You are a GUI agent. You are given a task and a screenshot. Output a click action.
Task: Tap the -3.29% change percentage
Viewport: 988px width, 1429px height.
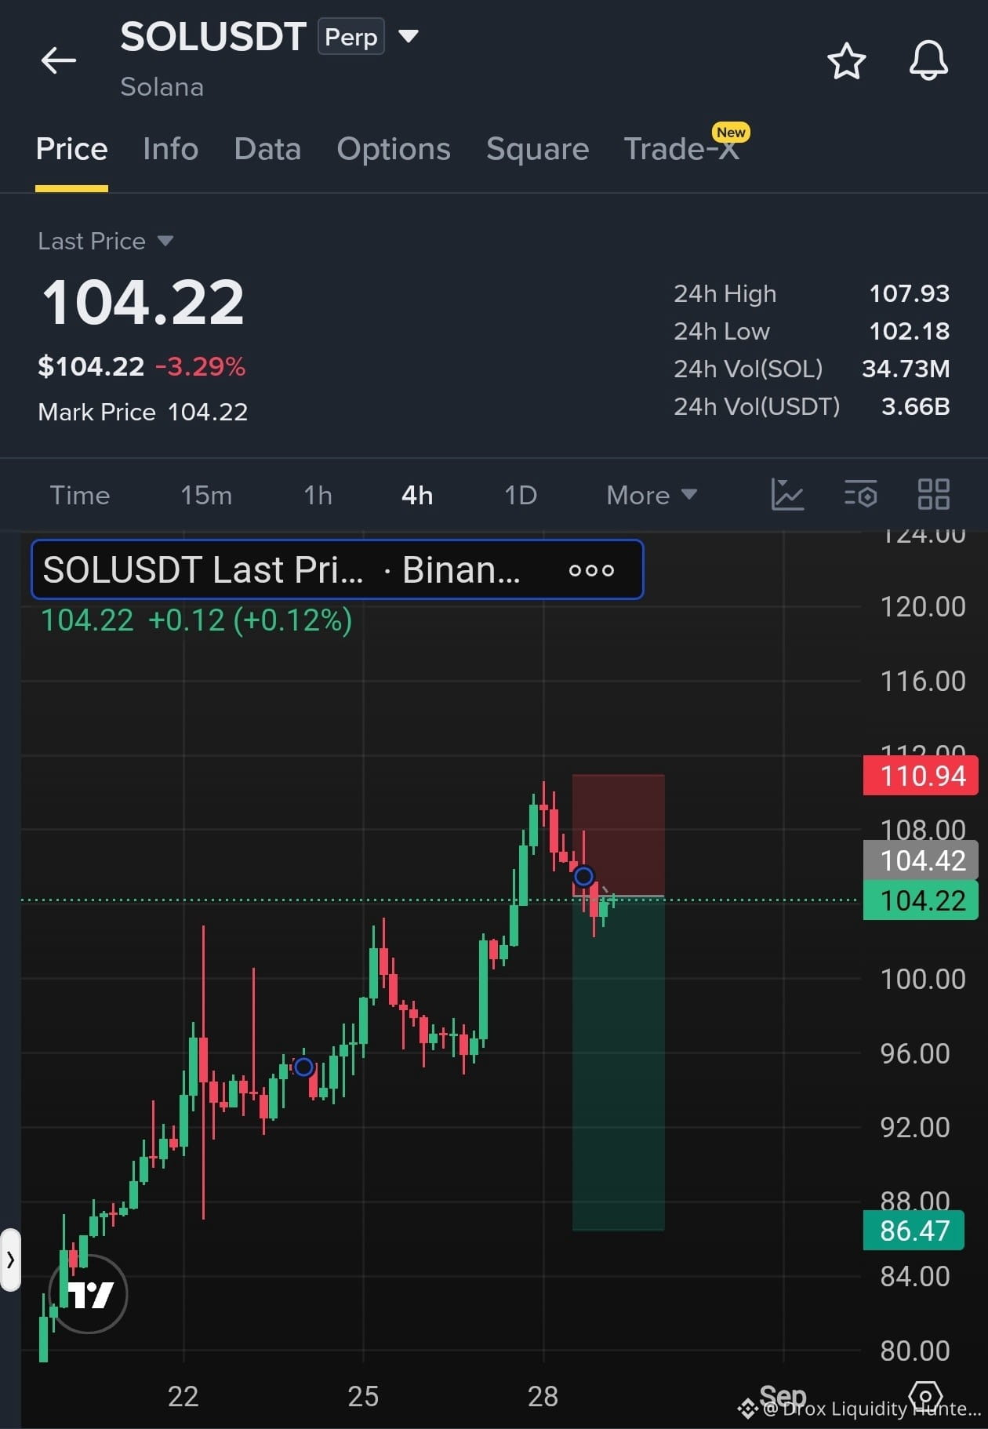click(x=201, y=366)
